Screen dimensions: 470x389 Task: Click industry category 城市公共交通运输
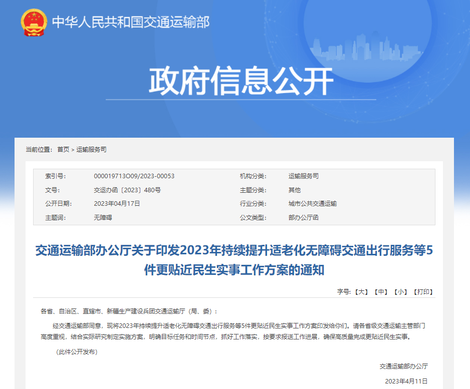click(x=312, y=204)
